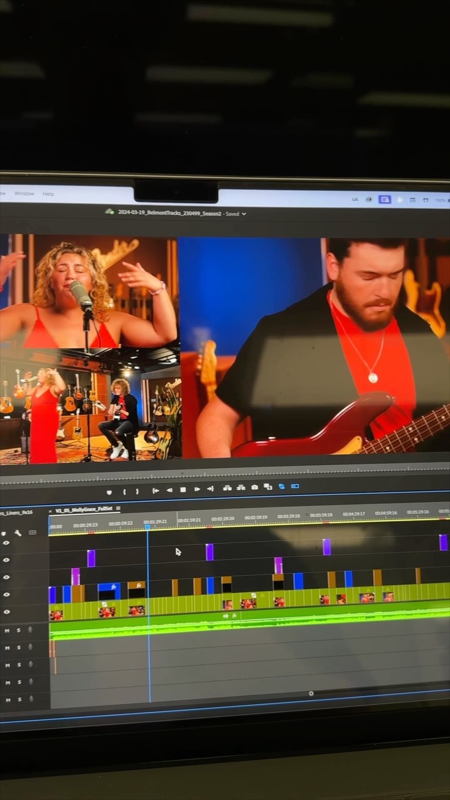Click the Stop button in transport controls
Screen dimensions: 450x800
click(183, 489)
